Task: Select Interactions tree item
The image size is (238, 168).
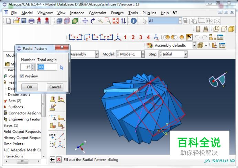Action: tap(14, 156)
